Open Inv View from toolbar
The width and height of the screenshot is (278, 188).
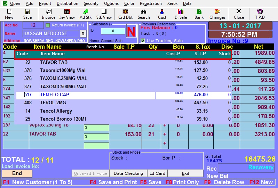(x=67, y=14)
